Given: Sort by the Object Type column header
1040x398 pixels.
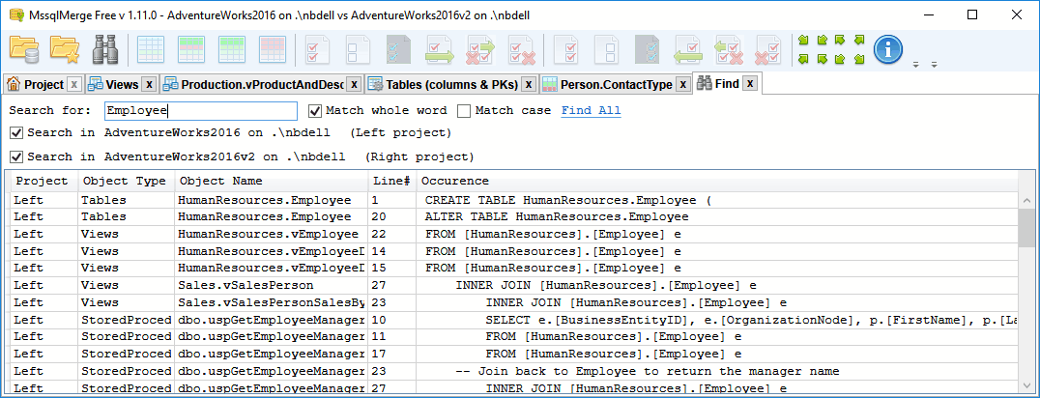Looking at the screenshot, I should pos(126,181).
